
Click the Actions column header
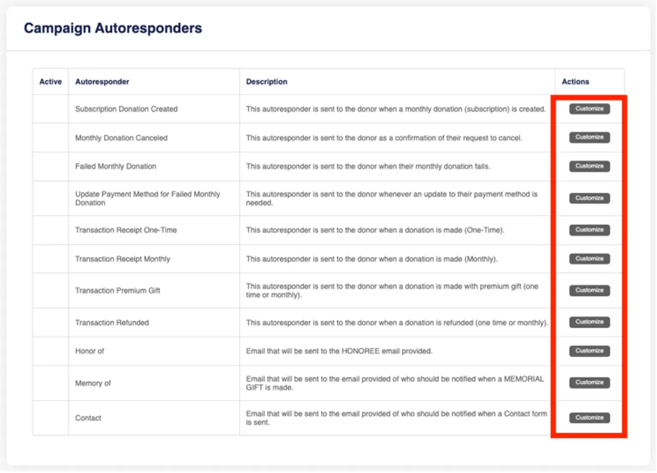tap(575, 82)
